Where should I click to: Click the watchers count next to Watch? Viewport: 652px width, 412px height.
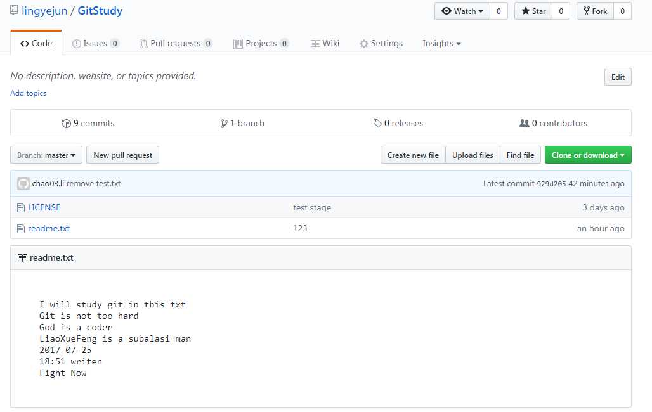tap(499, 11)
